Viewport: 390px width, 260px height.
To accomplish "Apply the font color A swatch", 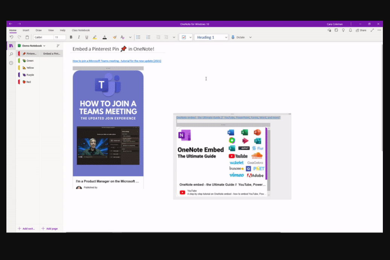I will pos(105,37).
